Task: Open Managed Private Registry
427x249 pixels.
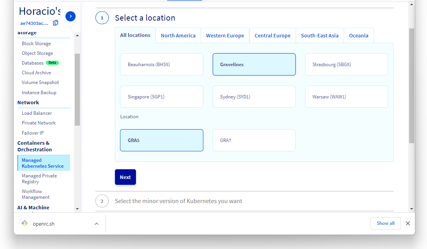Action: point(39,179)
